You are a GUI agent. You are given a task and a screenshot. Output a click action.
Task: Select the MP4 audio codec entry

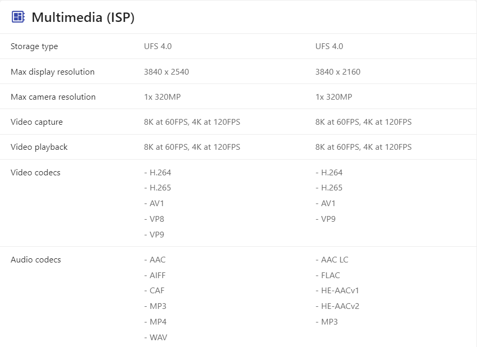[x=158, y=321]
